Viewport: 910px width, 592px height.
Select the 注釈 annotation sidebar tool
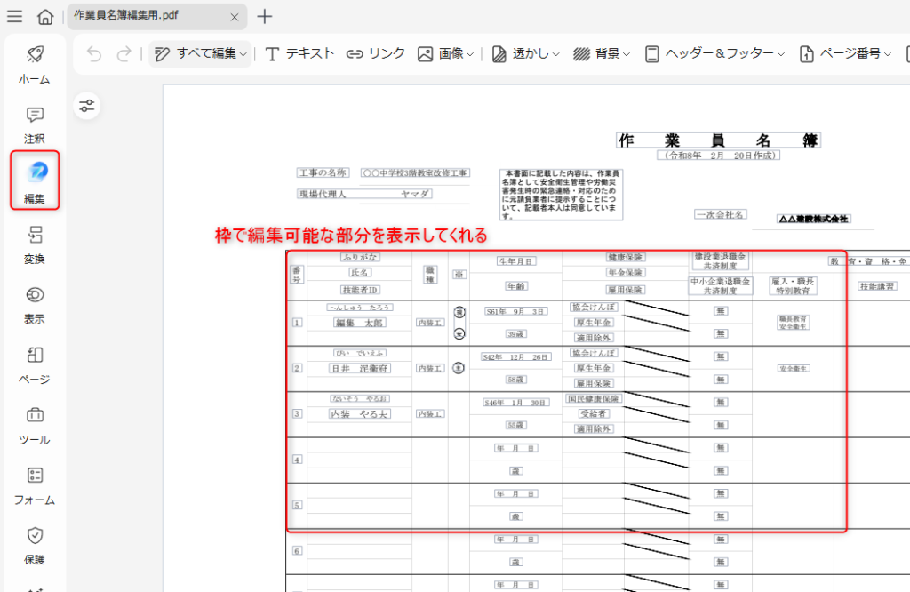coord(35,123)
